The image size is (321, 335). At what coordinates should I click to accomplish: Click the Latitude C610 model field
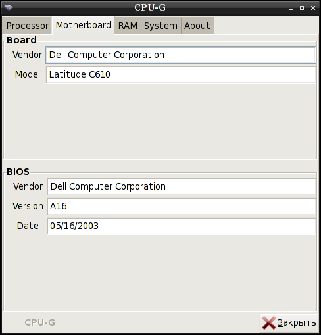pyautogui.click(x=181, y=74)
